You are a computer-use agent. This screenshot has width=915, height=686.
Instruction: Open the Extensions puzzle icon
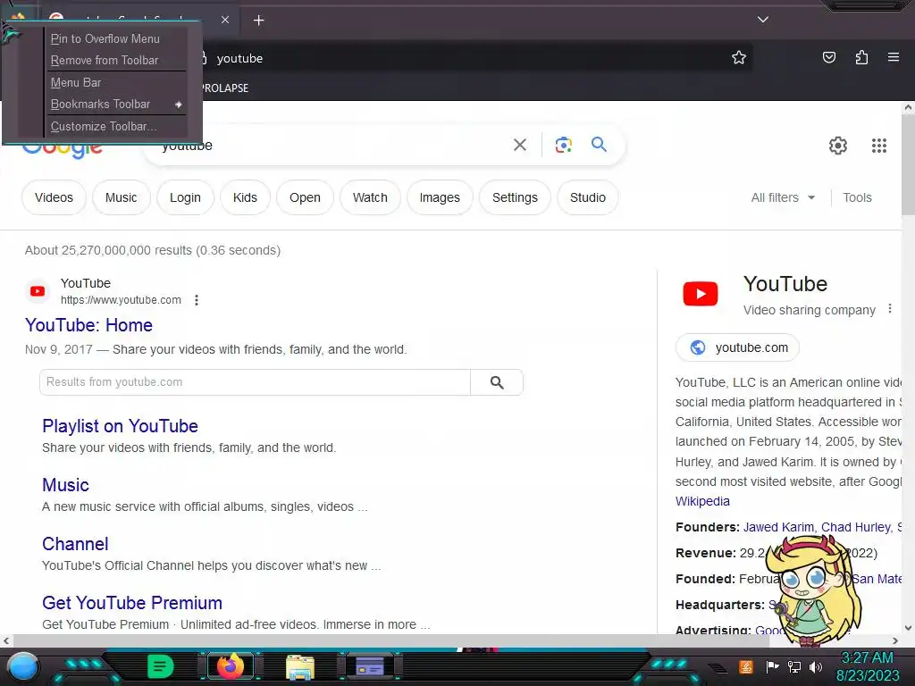[x=861, y=57]
